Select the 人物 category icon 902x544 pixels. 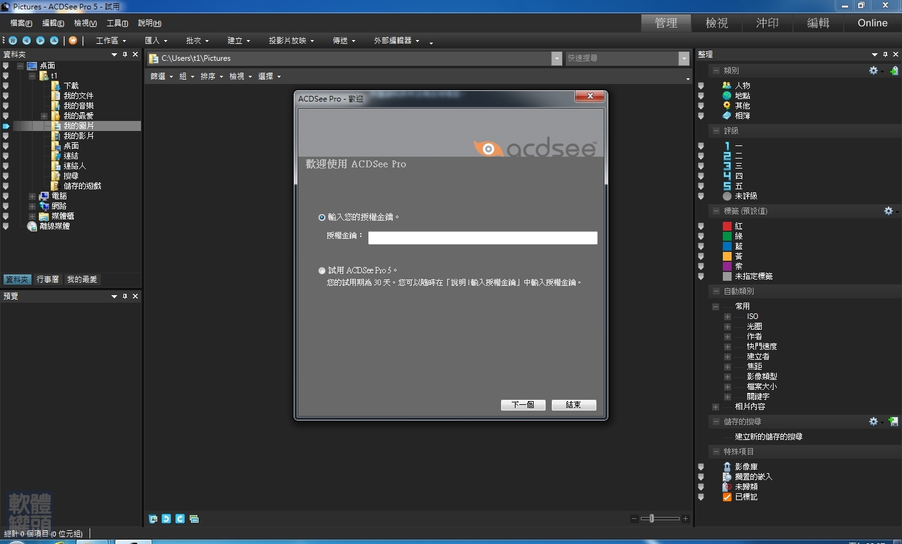point(727,85)
